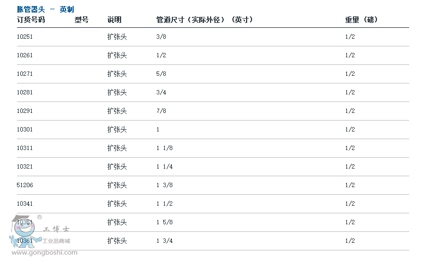The height and width of the screenshot is (263, 425).
Task: Click the 说明 column header
Action: coord(114,20)
